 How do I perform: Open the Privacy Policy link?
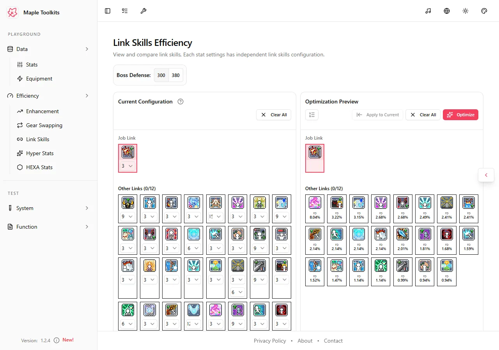pyautogui.click(x=270, y=341)
